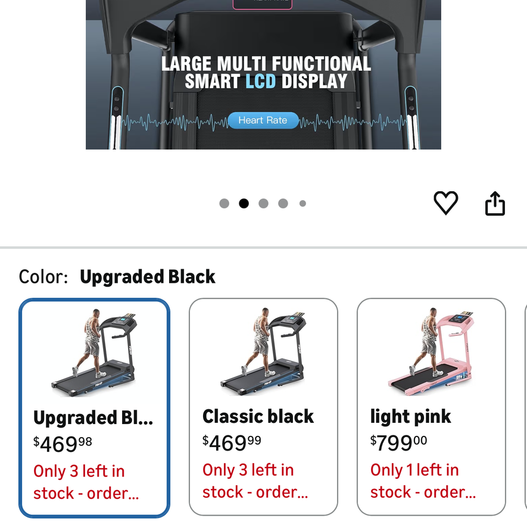Tap the $469.98 price on Upgraded Black

click(x=63, y=444)
